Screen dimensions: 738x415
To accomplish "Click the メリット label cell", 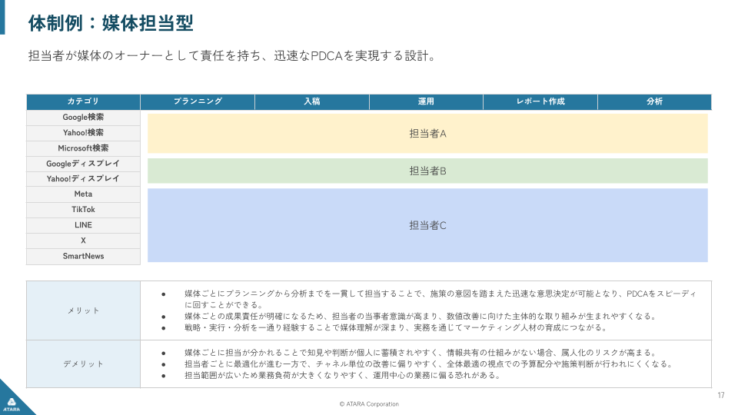I will pos(83,310).
